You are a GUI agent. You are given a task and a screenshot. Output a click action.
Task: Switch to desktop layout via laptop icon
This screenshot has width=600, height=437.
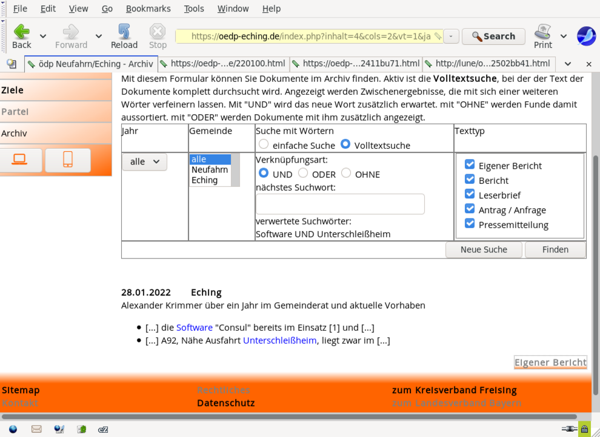(x=21, y=160)
